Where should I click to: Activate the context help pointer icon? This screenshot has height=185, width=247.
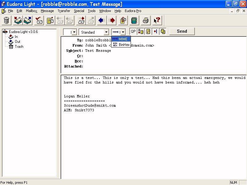(x=157, y=20)
